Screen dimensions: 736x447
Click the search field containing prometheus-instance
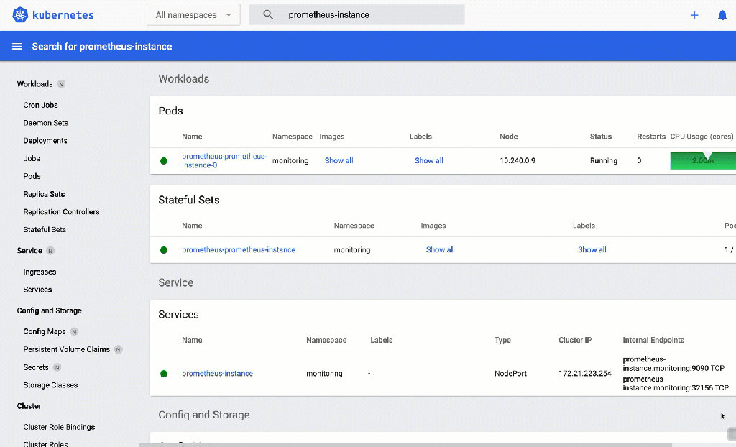pyautogui.click(x=356, y=15)
